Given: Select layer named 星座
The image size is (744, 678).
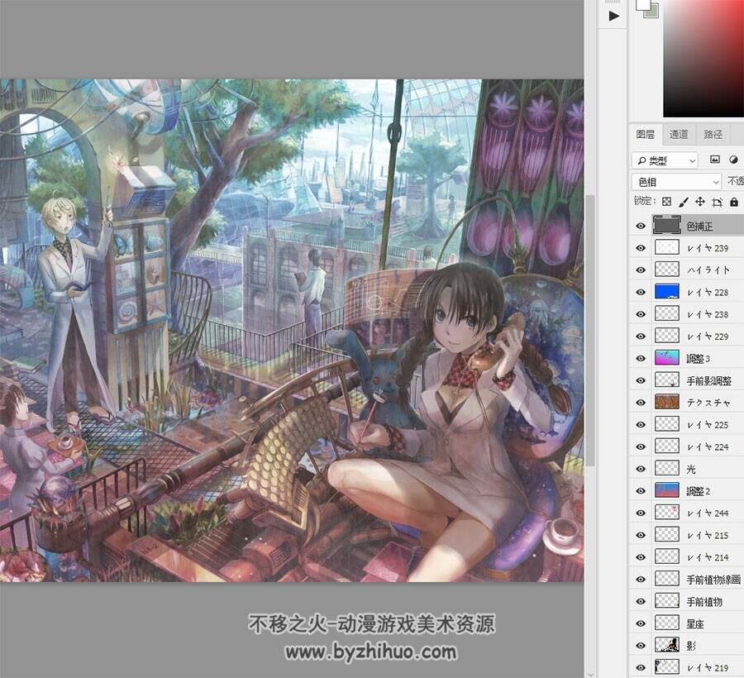Looking at the screenshot, I should [x=695, y=623].
